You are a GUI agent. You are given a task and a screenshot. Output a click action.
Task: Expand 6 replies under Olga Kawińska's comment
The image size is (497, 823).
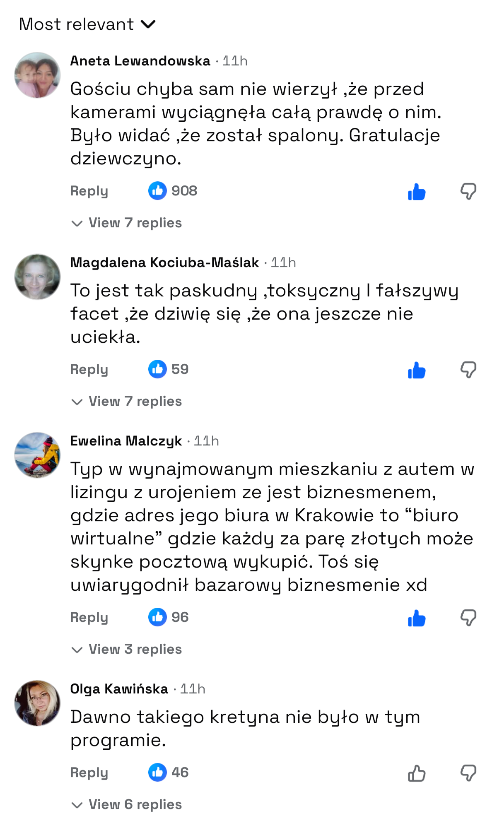click(x=127, y=805)
